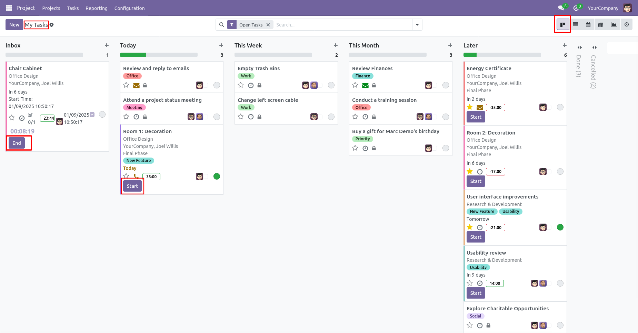Open activity clock on Usability review
Screen dimensions: 638x333
point(480,283)
